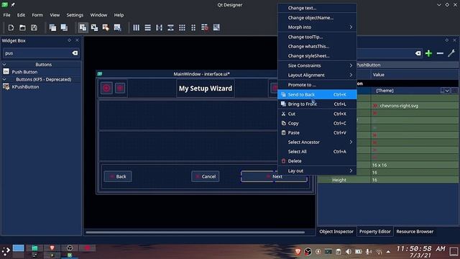Viewport: 460px width, 259px height.
Task: Open the Morph into submenu
Action: [x=317, y=27]
